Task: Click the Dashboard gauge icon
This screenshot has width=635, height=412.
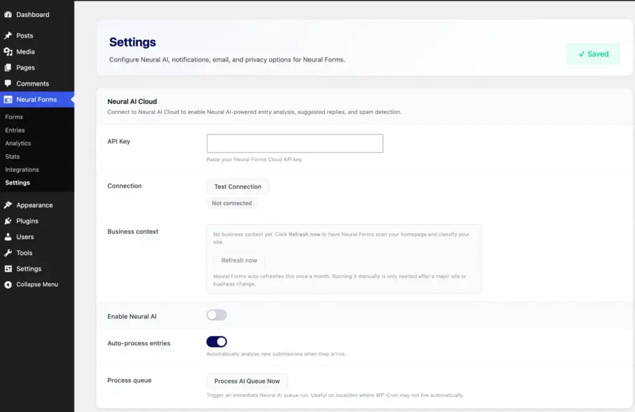Action: [8, 15]
